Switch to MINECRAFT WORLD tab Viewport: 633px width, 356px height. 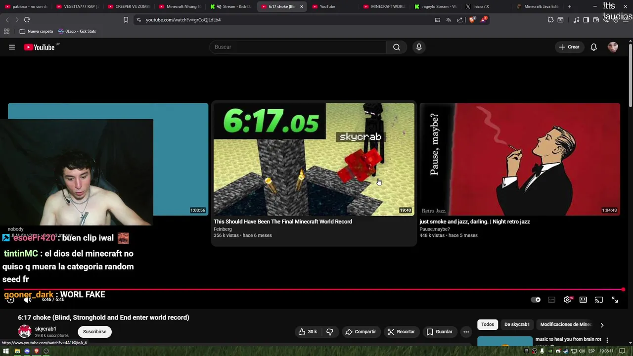click(384, 6)
